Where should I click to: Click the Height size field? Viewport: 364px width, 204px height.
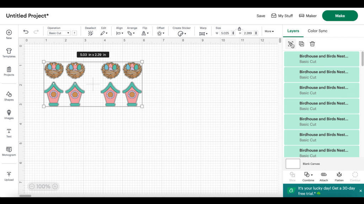click(248, 33)
